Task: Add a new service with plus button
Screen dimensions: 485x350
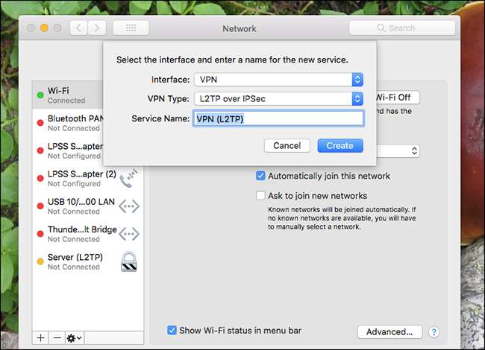Action: pyautogui.click(x=40, y=338)
